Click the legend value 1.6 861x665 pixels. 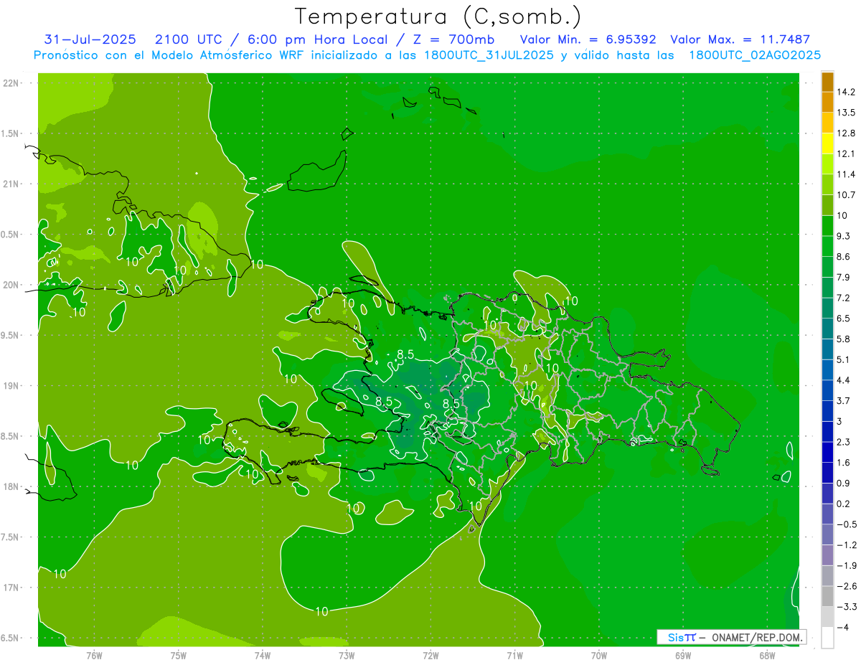click(844, 463)
